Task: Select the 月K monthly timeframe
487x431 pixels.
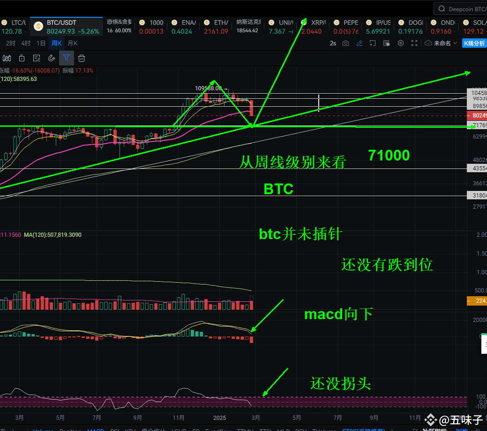Action: point(72,43)
